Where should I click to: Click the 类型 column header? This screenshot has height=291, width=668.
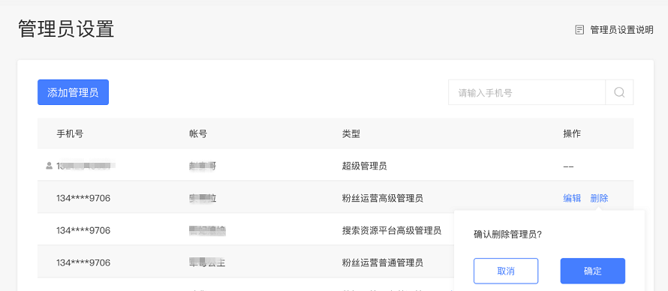(351, 133)
